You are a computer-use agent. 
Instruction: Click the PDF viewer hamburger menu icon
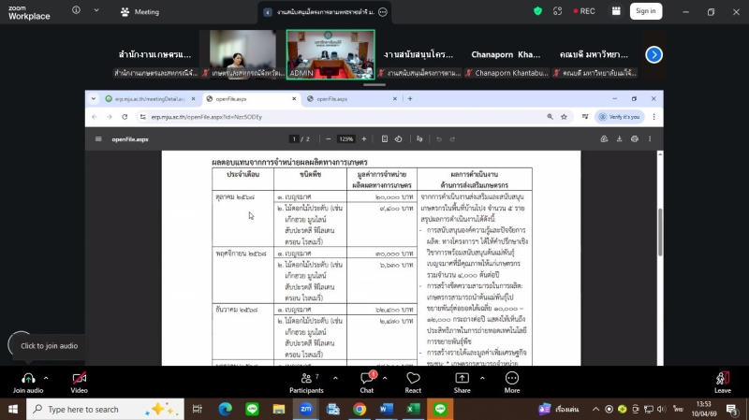(x=97, y=138)
